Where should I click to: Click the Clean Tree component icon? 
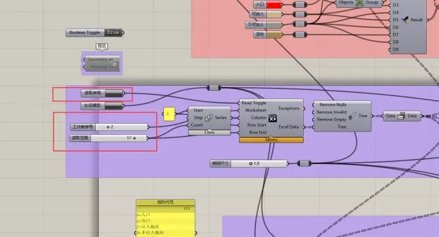coord(352,116)
